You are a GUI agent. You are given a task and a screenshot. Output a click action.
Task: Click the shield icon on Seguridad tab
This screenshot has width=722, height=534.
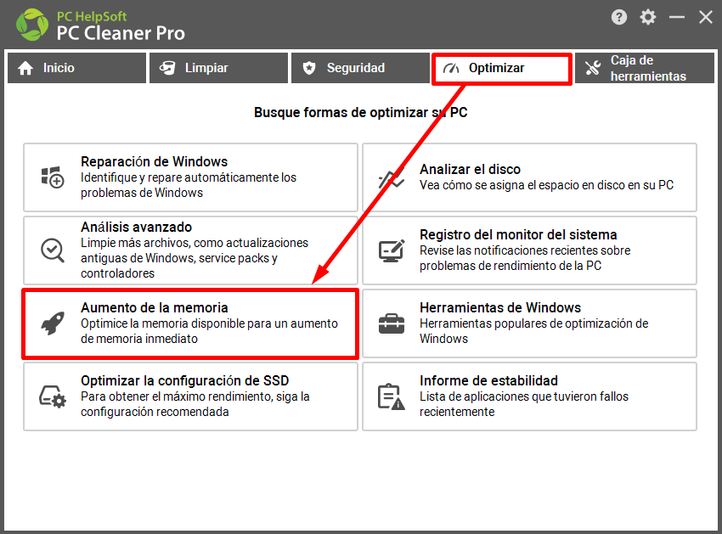point(309,68)
